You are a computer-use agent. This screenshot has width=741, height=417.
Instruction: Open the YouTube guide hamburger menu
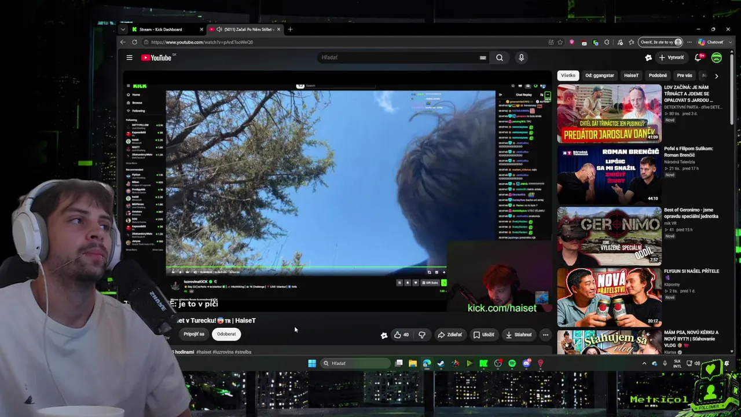(x=129, y=57)
